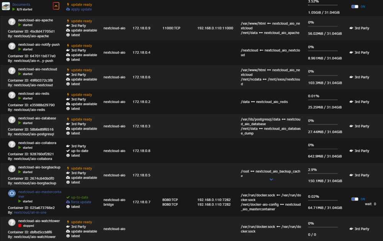The height and width of the screenshot is (241, 383).
Task: Select the 11000:TCP port for apache
Action: [171, 28]
